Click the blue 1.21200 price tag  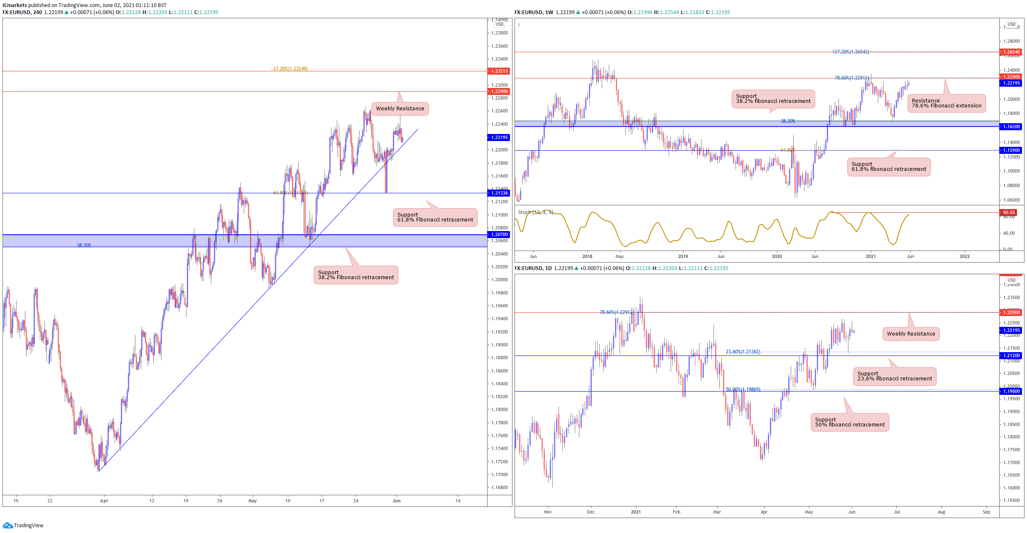tap(1010, 356)
